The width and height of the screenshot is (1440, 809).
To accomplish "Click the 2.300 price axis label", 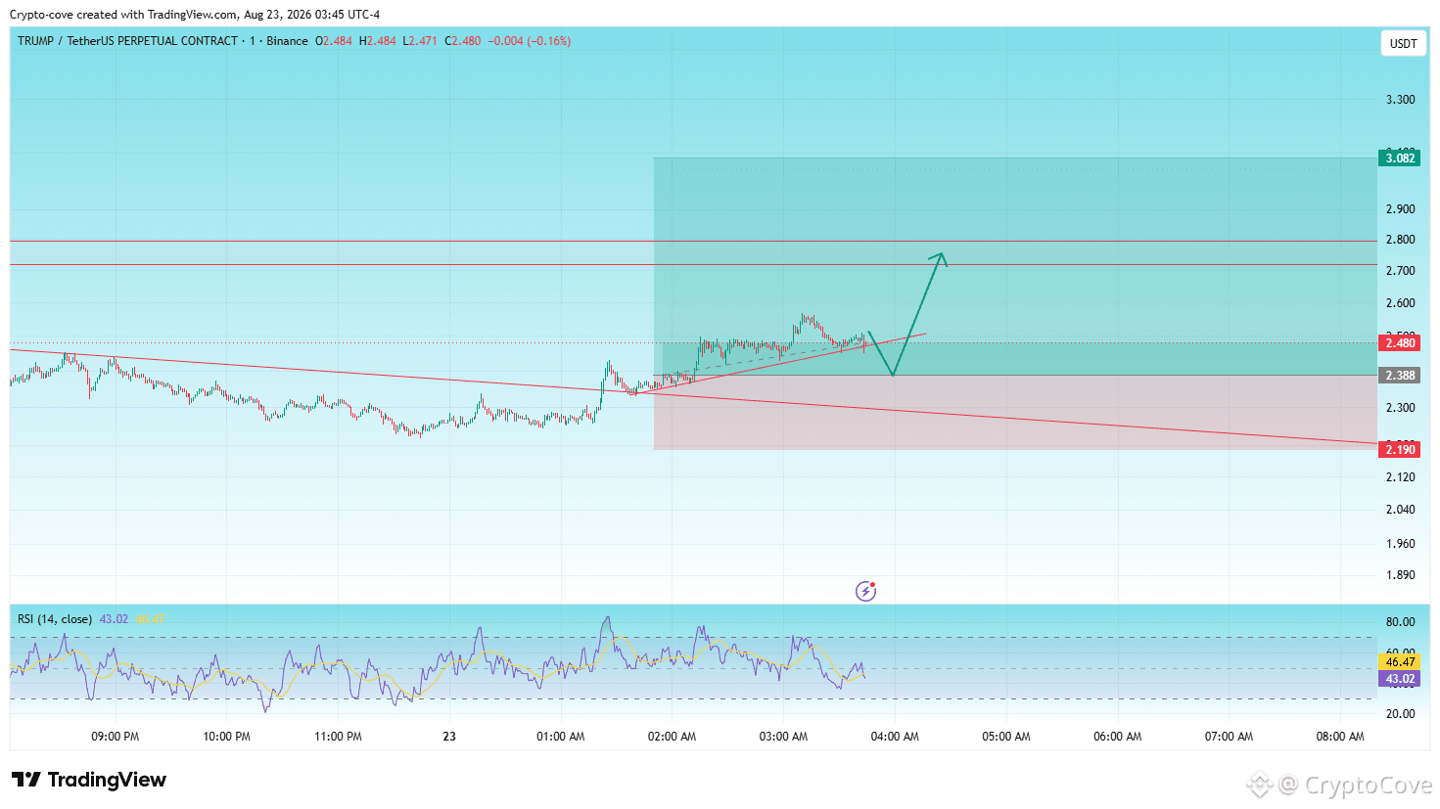I will (x=1400, y=408).
